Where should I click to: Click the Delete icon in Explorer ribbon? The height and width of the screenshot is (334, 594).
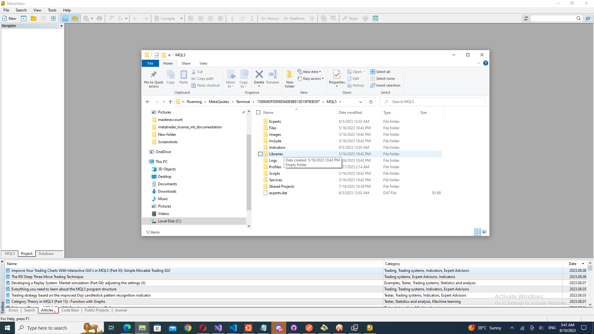pos(259,75)
